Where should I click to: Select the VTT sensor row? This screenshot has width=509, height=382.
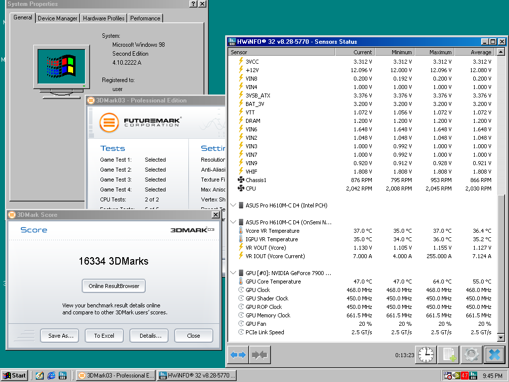click(362, 112)
